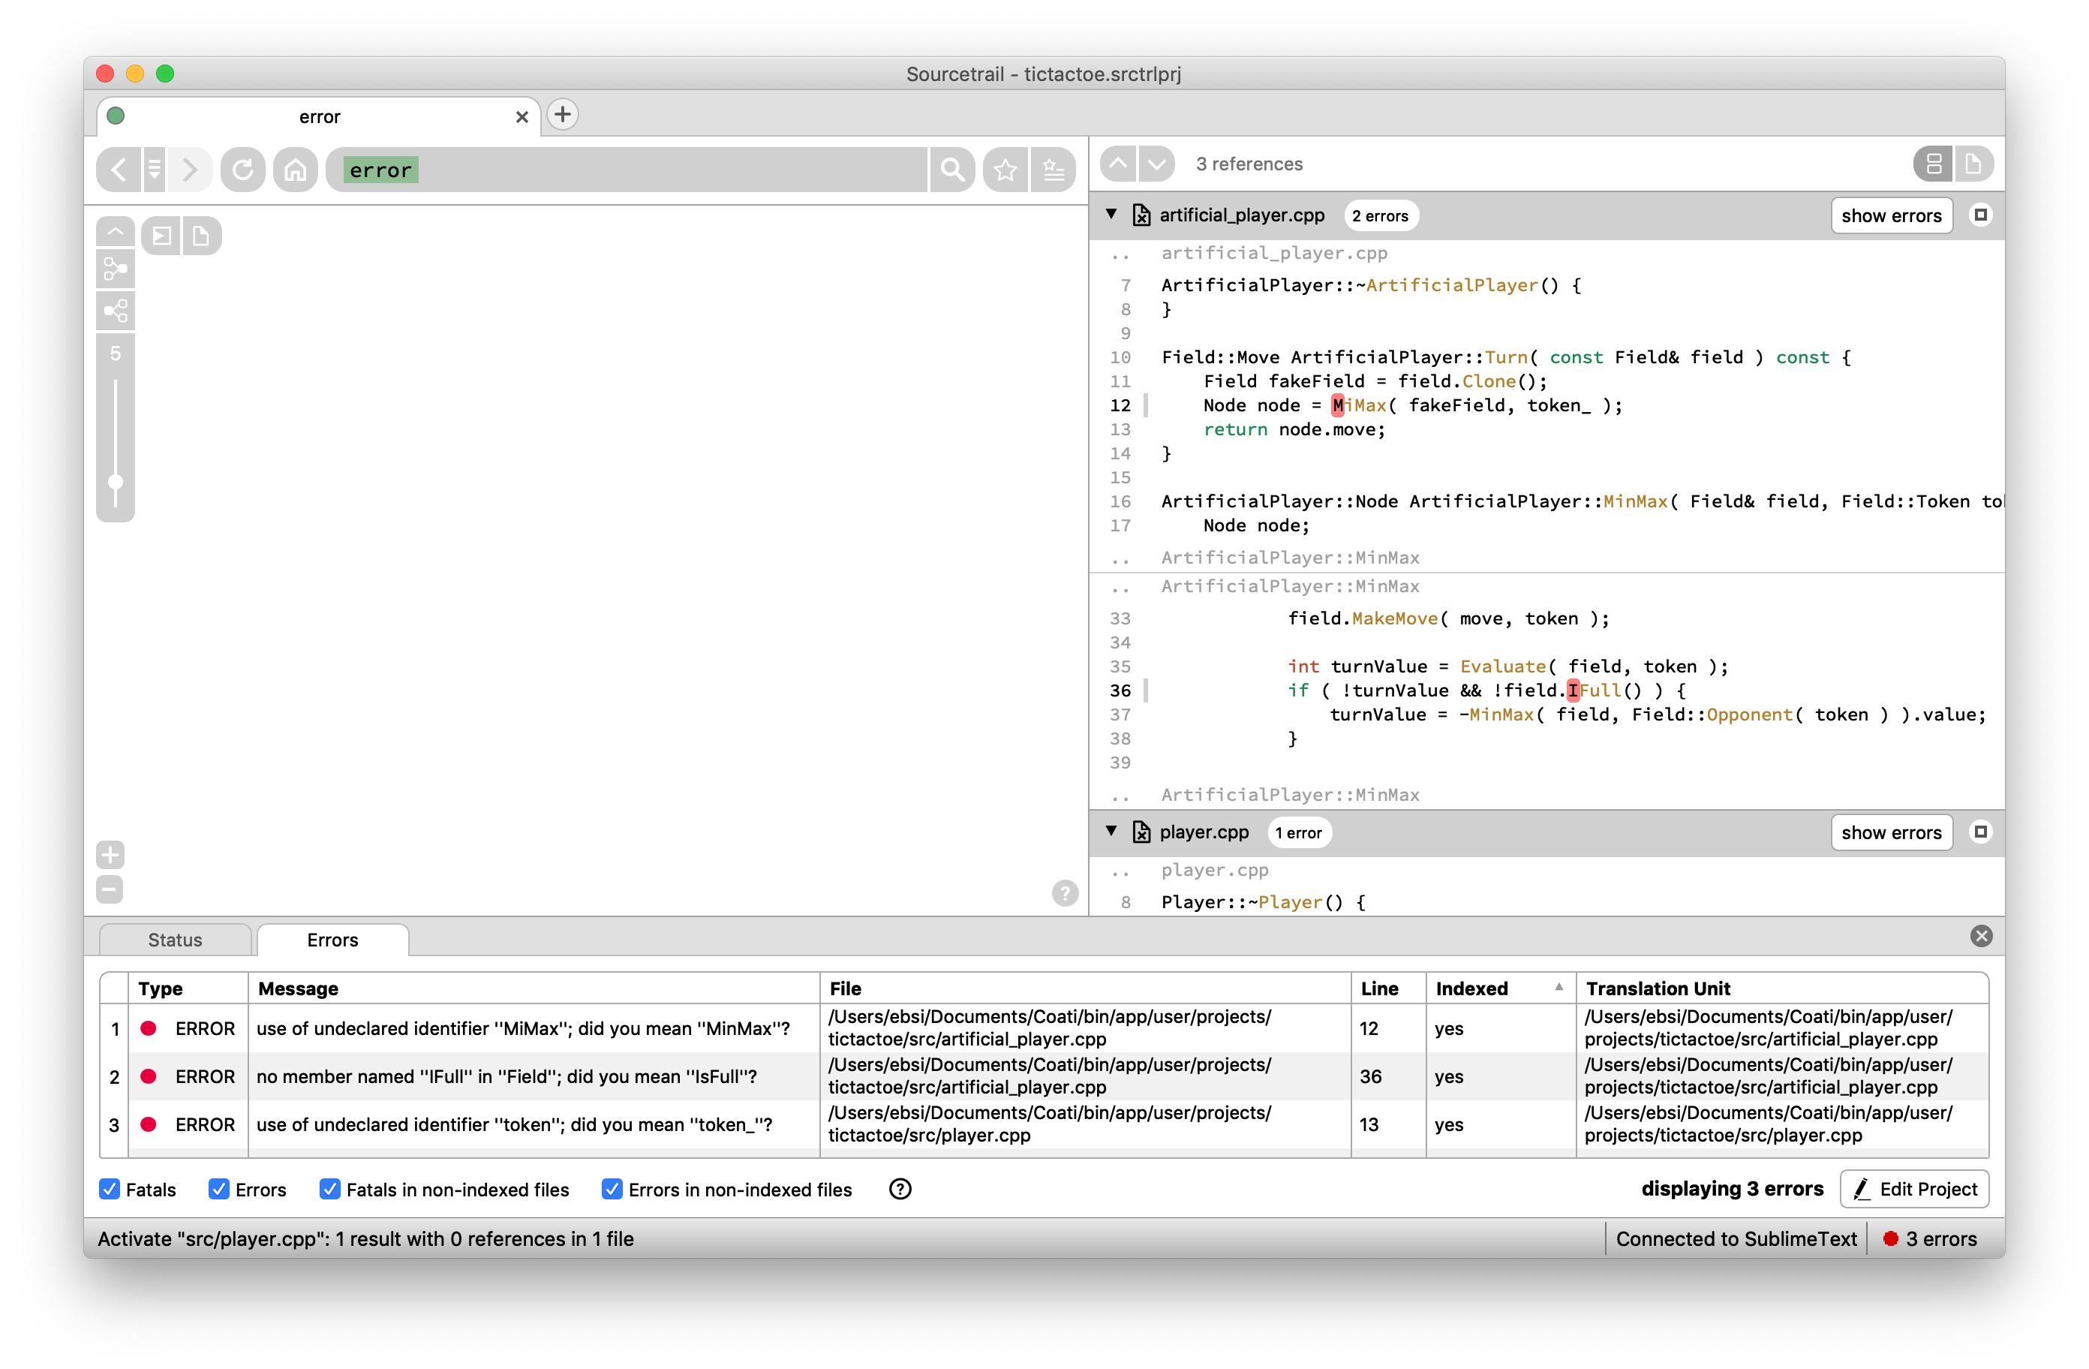Open the bookmark list button
This screenshot has height=1369, width=2089.
click(1054, 169)
